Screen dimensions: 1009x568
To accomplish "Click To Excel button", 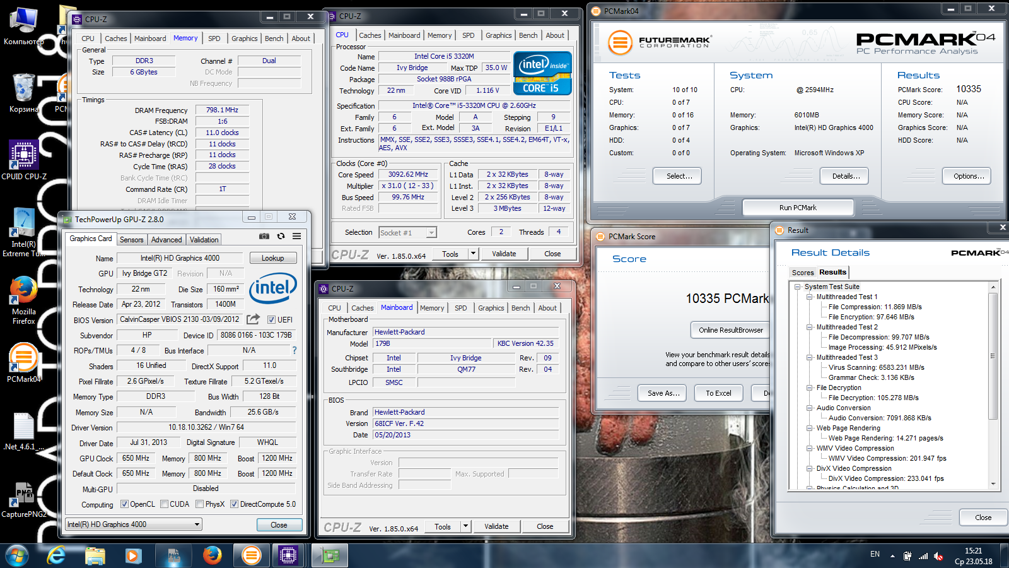I will point(718,393).
